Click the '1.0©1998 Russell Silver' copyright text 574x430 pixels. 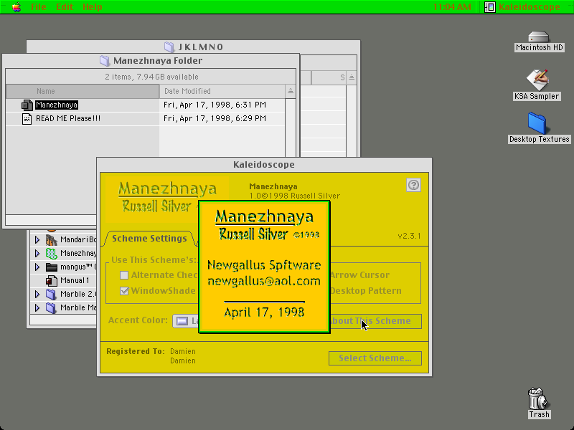295,196
